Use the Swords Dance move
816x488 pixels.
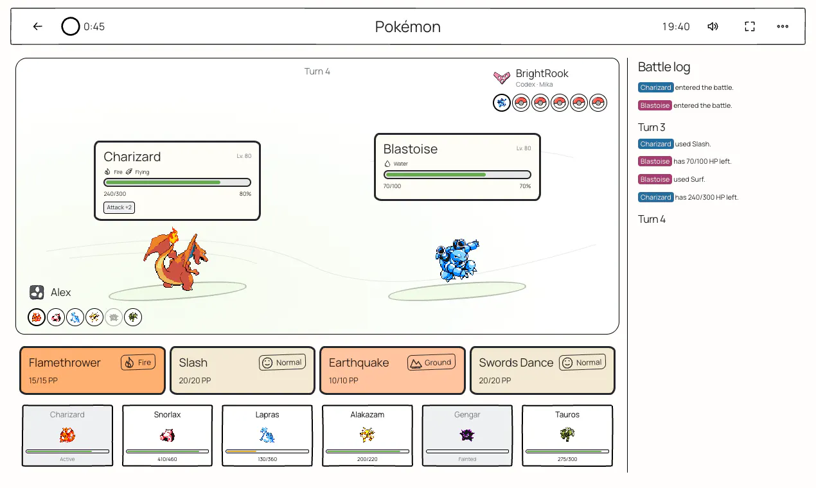click(x=543, y=370)
